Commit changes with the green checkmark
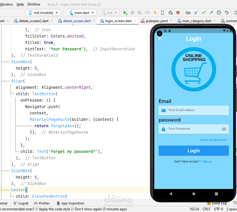The height and width of the screenshot is (212, 237). pos(204,13)
